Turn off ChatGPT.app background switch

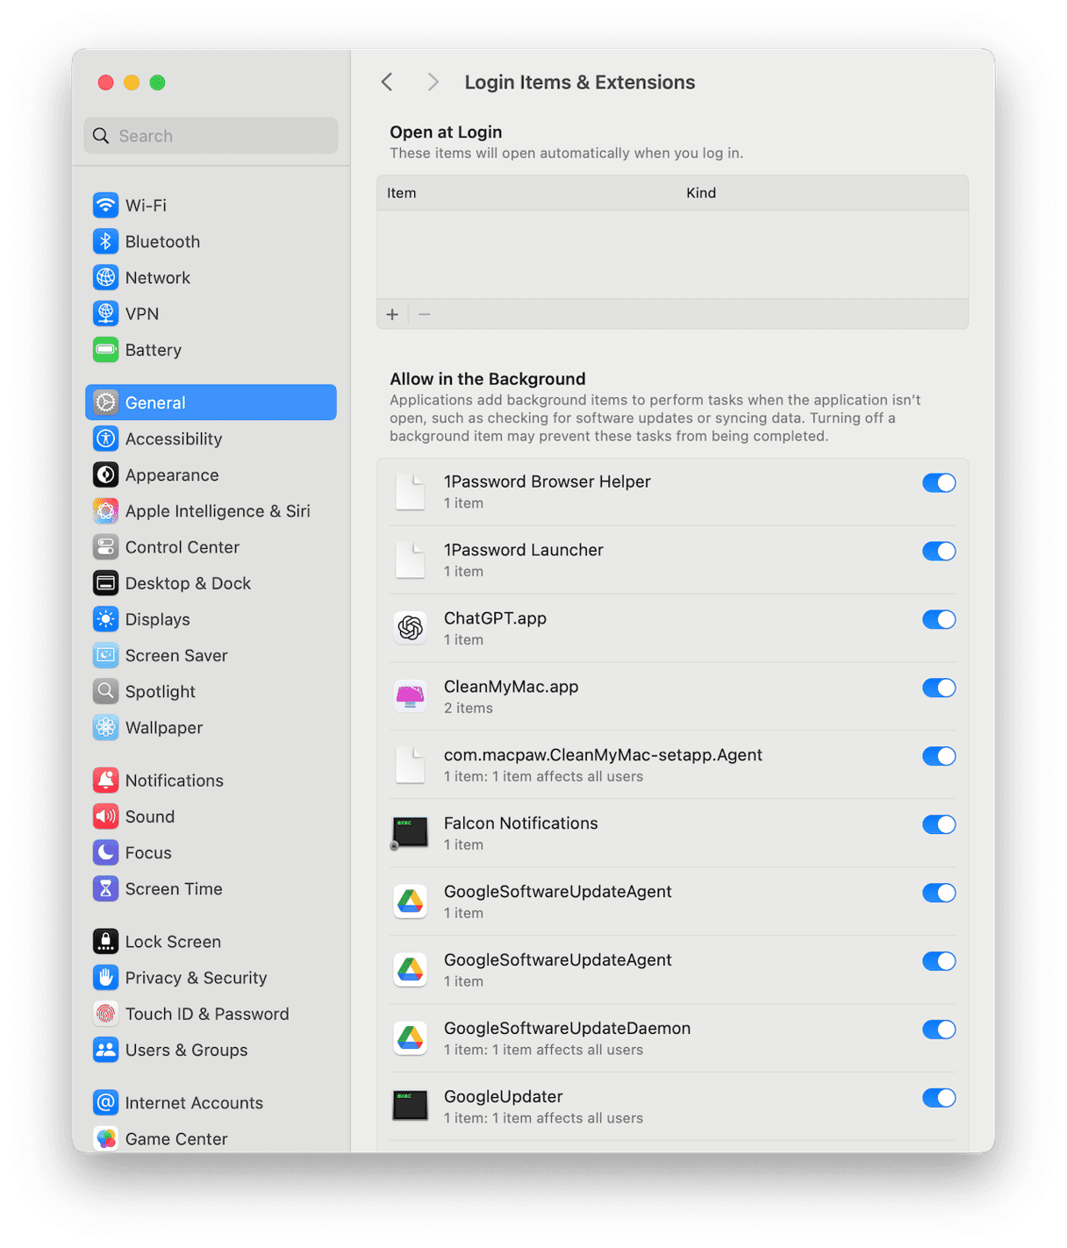click(939, 620)
